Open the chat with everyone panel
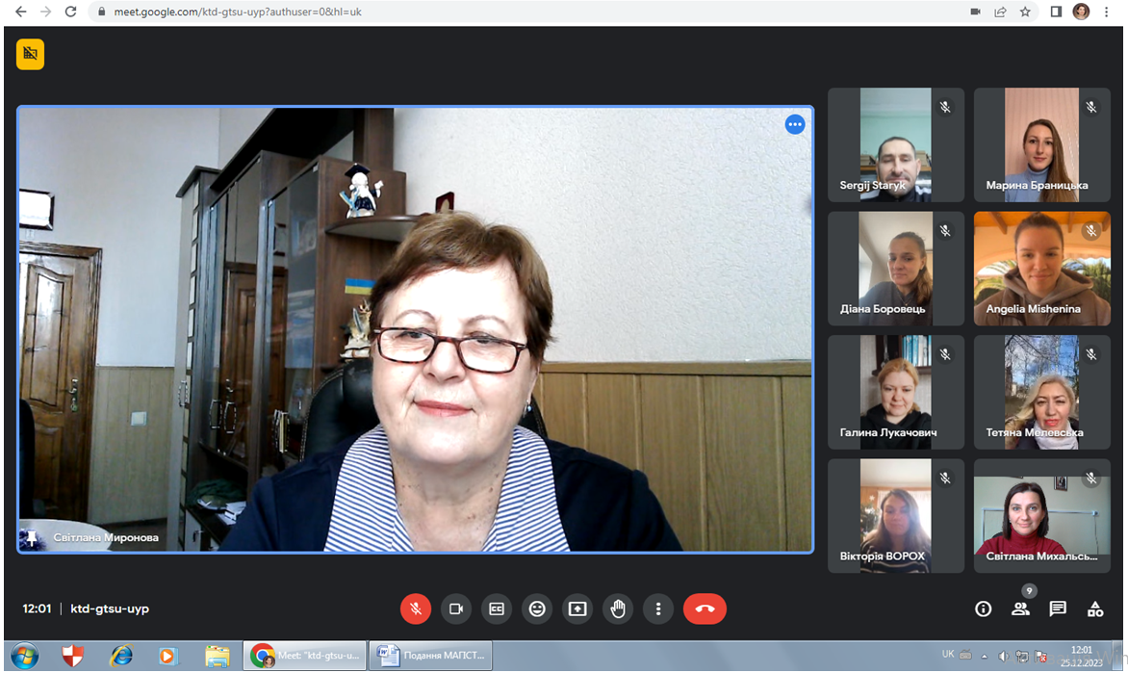1128x673 pixels. click(x=1058, y=608)
